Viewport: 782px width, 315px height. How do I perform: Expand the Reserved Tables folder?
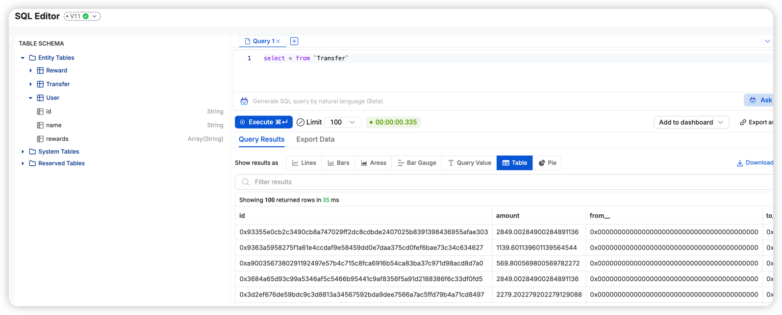point(23,163)
